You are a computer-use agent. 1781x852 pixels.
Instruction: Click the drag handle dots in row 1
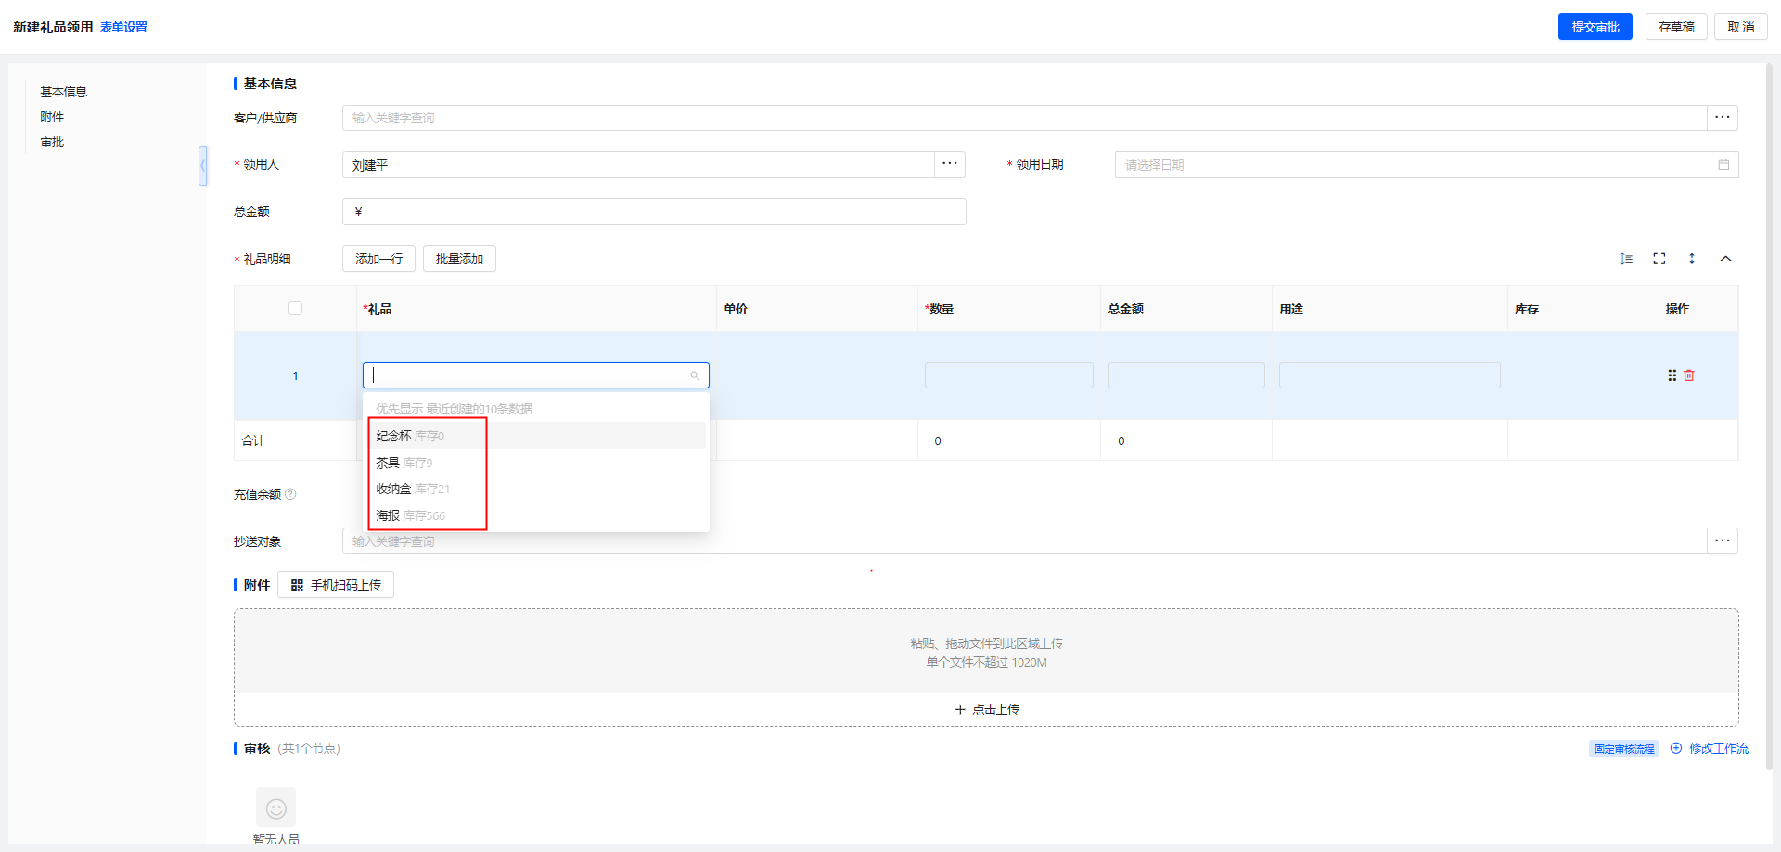click(1672, 375)
